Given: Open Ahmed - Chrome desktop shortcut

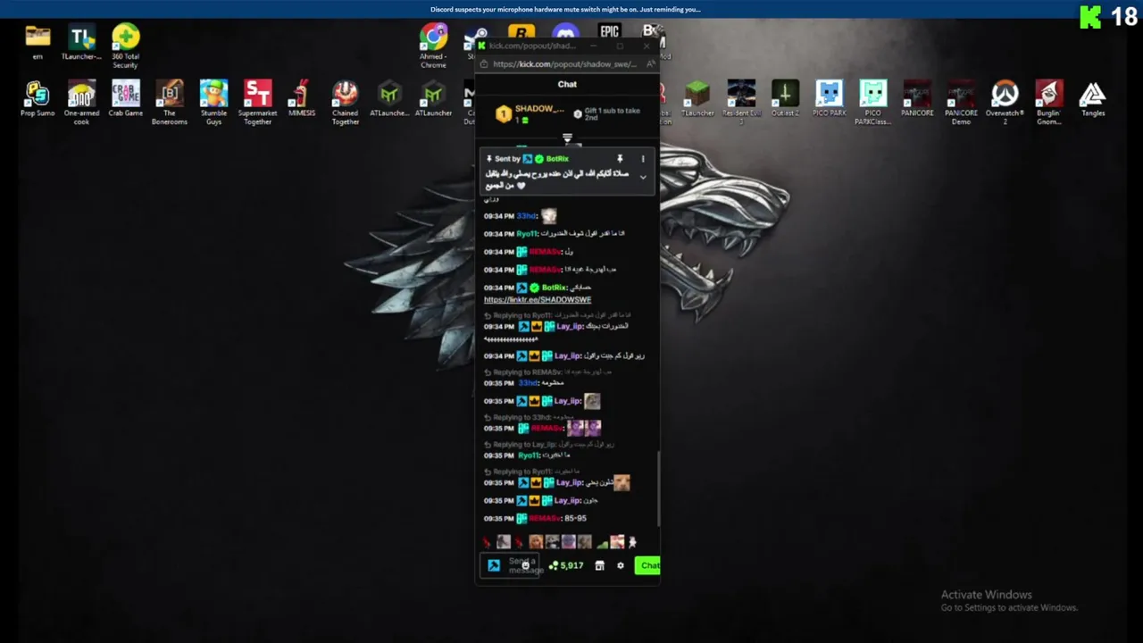Looking at the screenshot, I should point(433,46).
